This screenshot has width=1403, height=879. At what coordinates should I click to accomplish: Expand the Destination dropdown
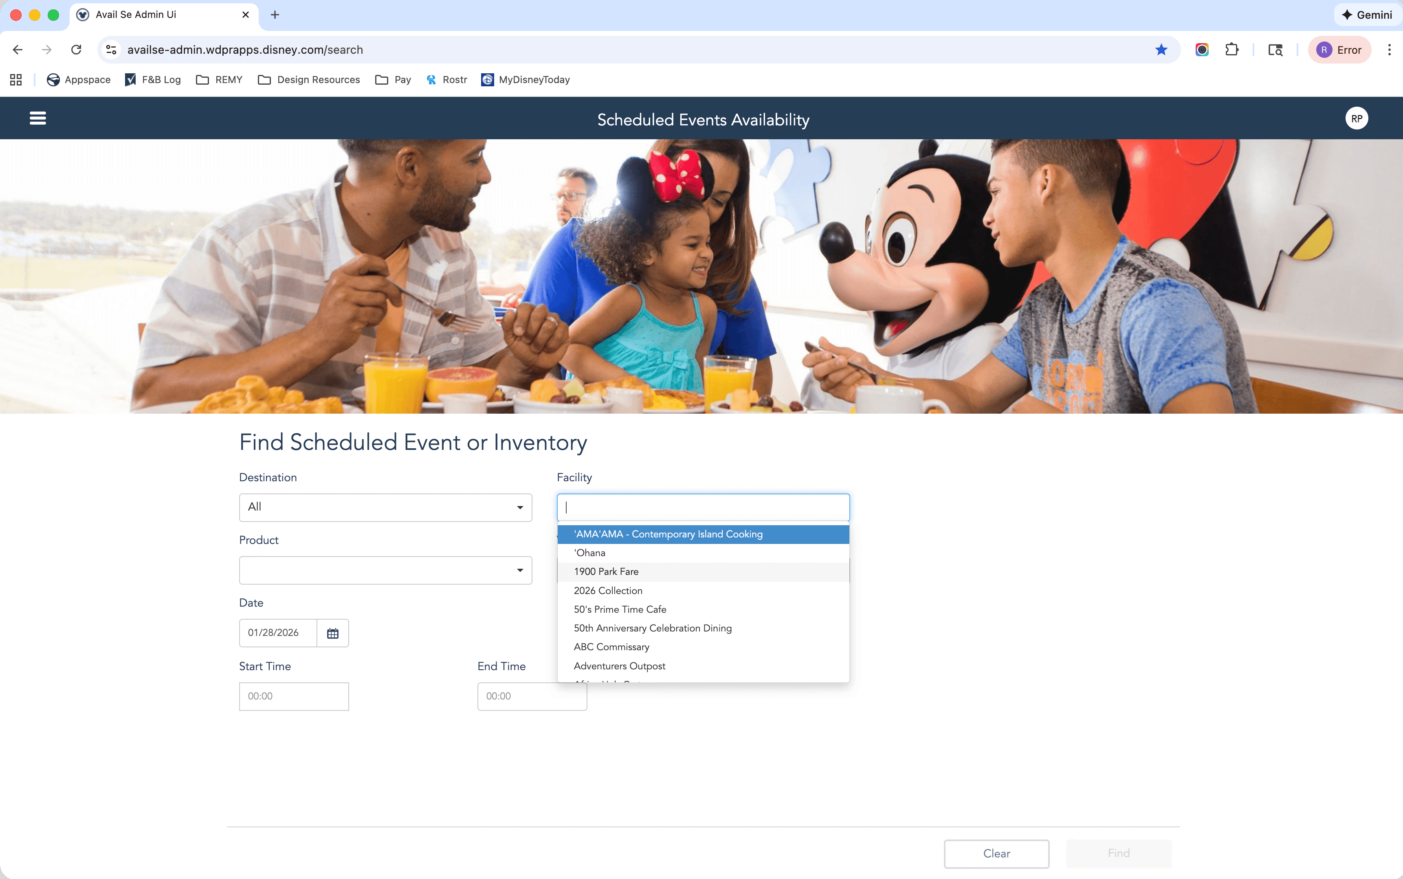click(385, 508)
